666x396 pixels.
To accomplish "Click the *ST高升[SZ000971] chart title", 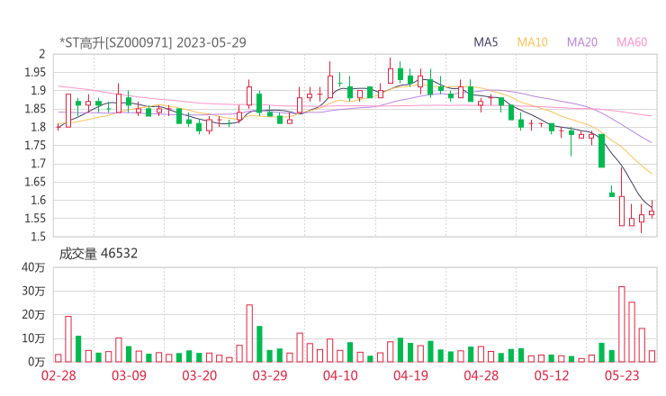I will [x=153, y=42].
